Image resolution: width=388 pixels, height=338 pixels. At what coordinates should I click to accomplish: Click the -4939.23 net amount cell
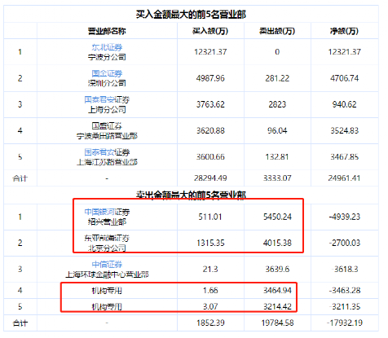[x=344, y=217]
